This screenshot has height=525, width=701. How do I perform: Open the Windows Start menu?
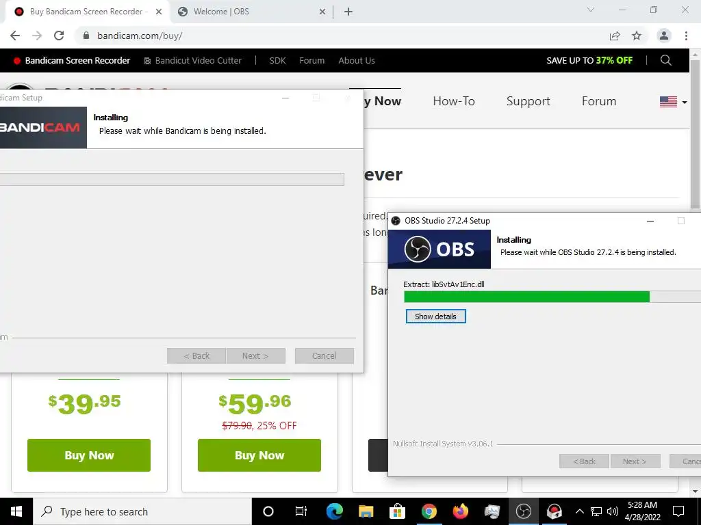tap(16, 511)
